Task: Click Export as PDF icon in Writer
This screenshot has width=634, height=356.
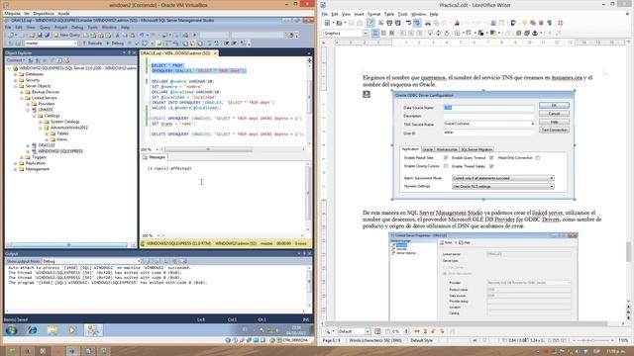Action: [x=380, y=23]
